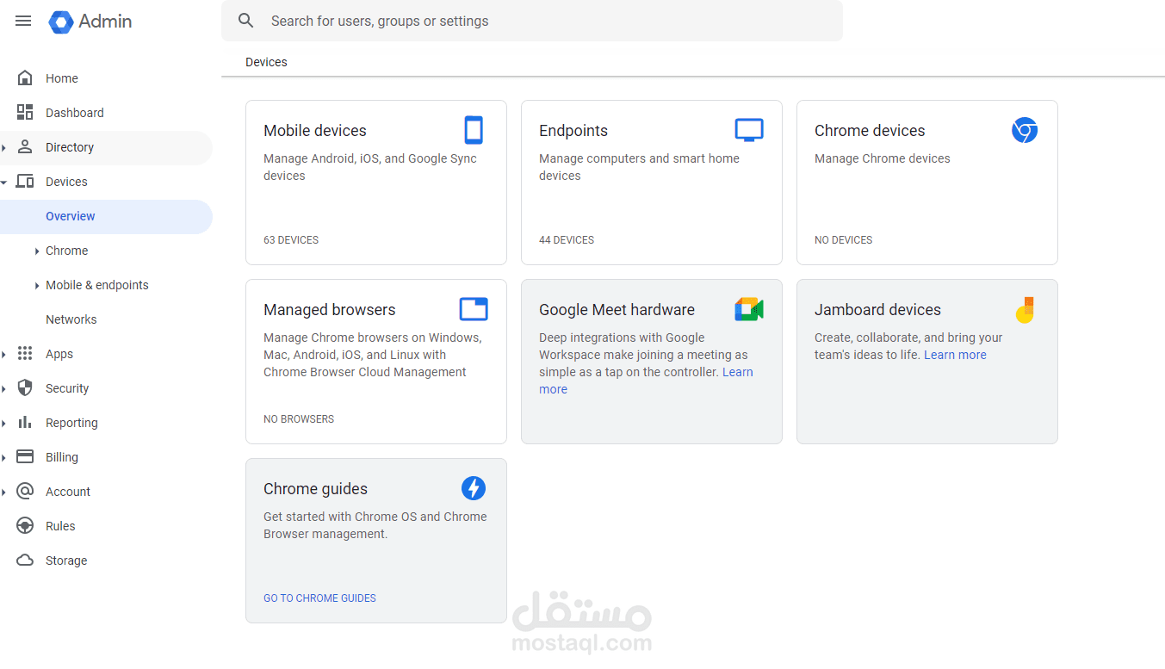The height and width of the screenshot is (669, 1165).
Task: Go to Home in the sidebar
Action: [62, 78]
